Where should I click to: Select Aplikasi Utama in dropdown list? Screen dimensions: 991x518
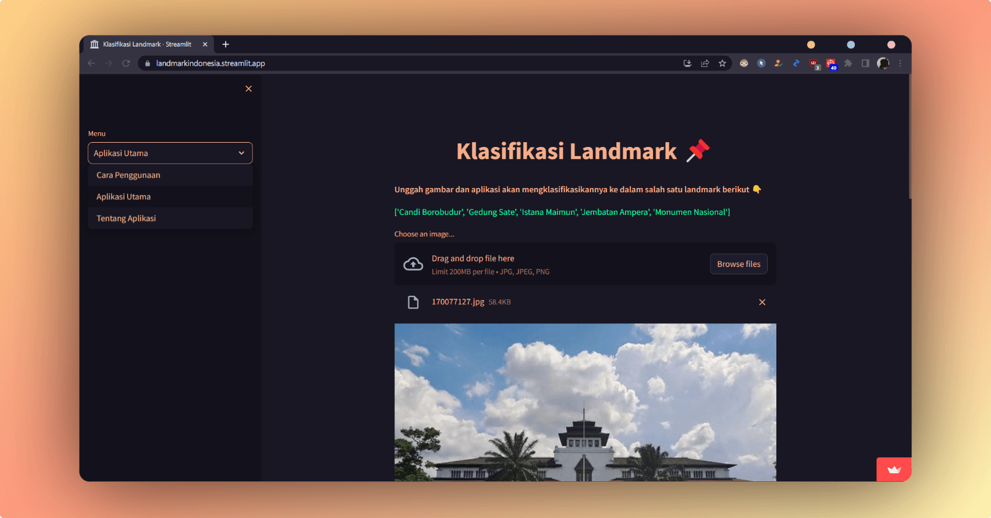coord(124,197)
